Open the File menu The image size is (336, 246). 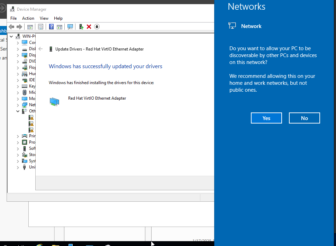coord(13,18)
